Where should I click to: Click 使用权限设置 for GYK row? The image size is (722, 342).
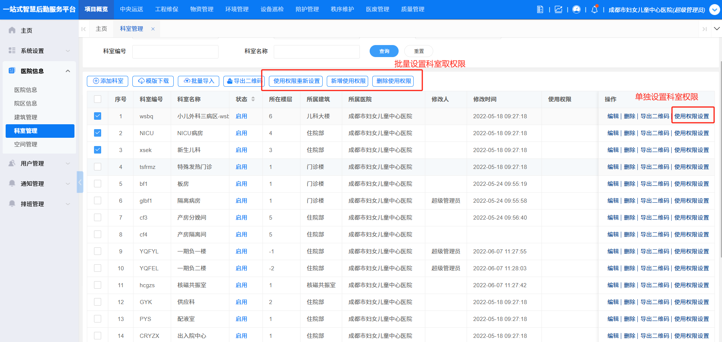[x=692, y=302]
